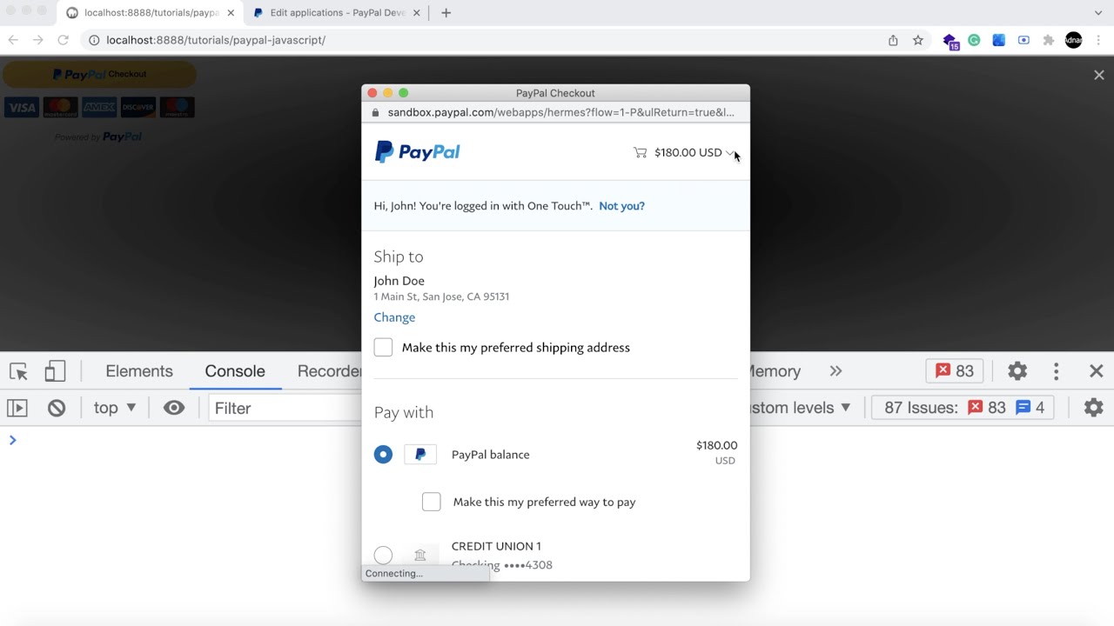Click the browser back arrow

point(13,40)
